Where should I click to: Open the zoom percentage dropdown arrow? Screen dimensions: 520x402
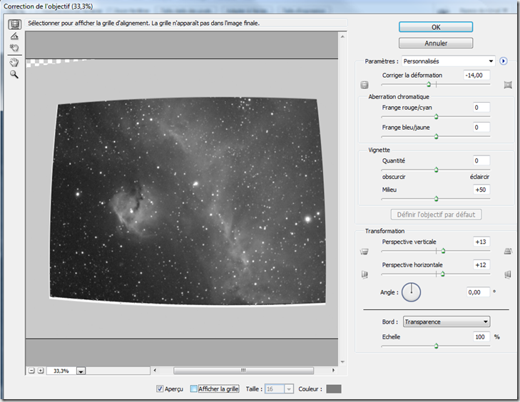pos(81,371)
